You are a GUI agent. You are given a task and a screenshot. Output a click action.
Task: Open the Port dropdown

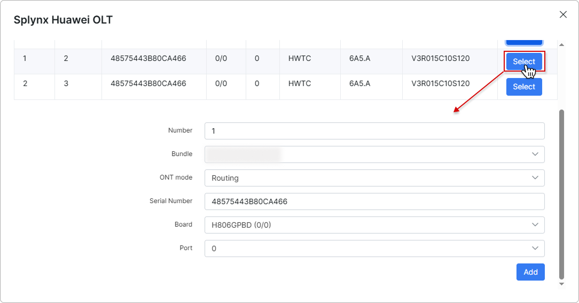click(374, 248)
